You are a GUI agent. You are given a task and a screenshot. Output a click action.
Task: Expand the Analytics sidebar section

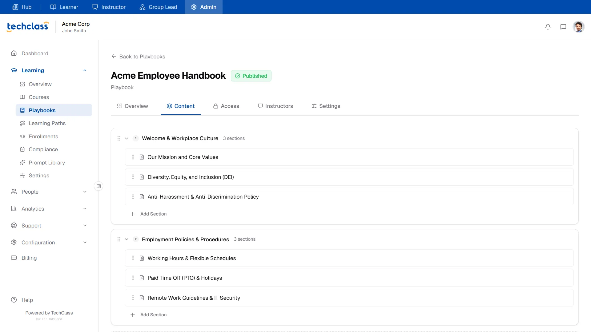pyautogui.click(x=85, y=209)
